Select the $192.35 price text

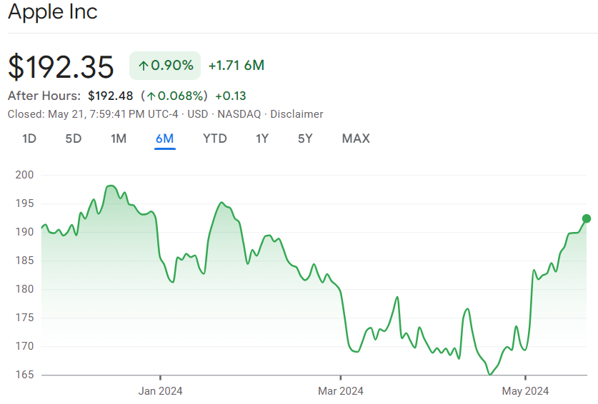61,67
